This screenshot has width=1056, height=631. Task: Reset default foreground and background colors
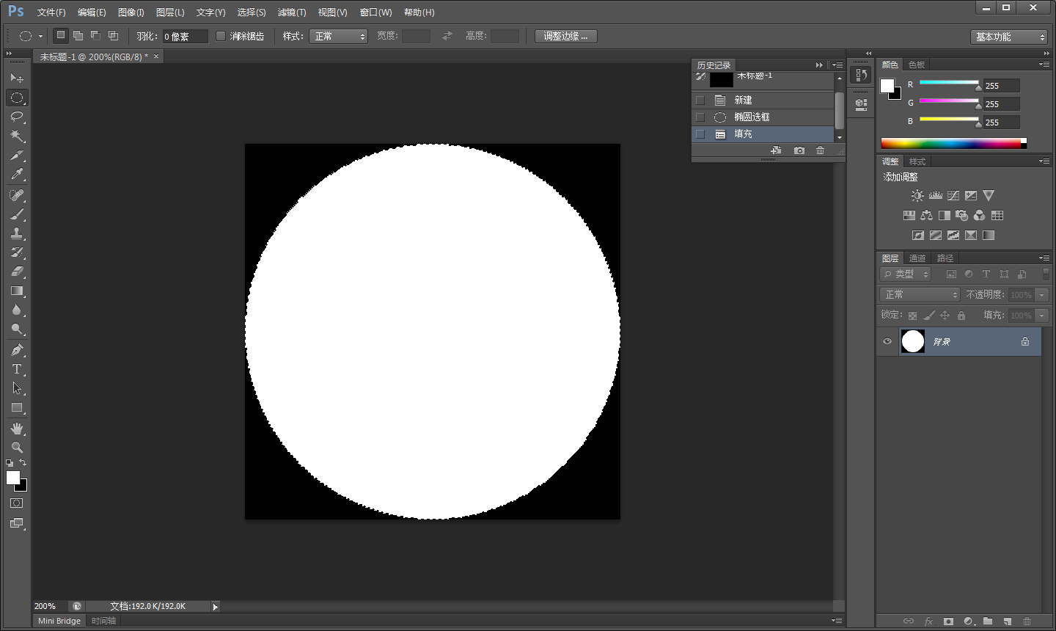click(10, 463)
